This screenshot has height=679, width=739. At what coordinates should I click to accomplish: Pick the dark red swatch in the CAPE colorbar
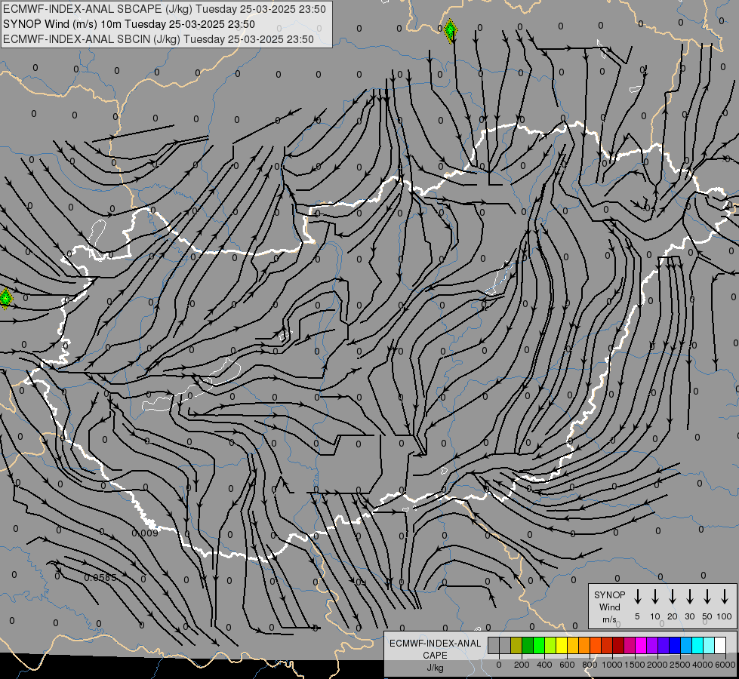click(x=618, y=645)
